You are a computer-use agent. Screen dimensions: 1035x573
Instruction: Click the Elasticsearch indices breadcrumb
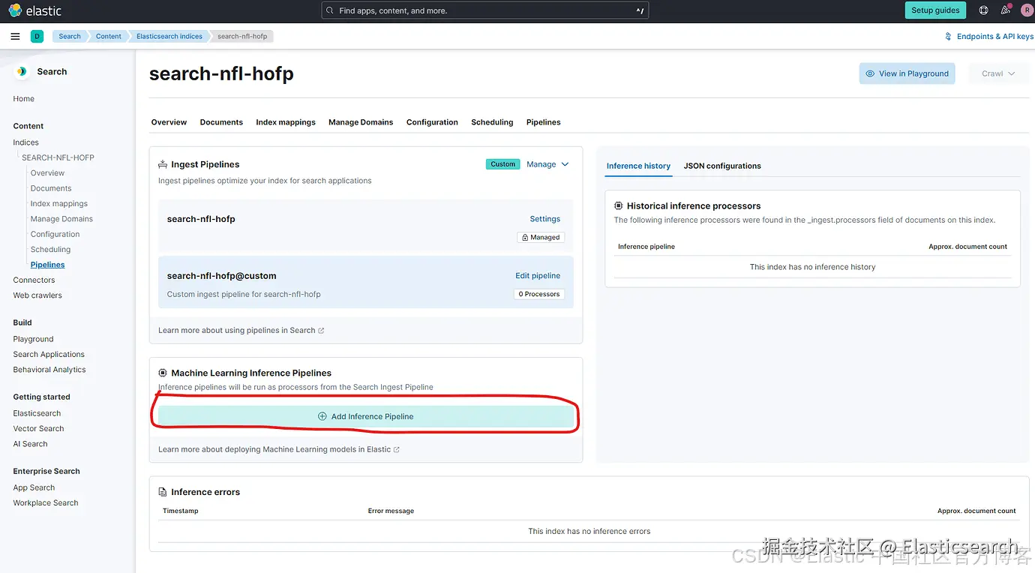tap(169, 36)
